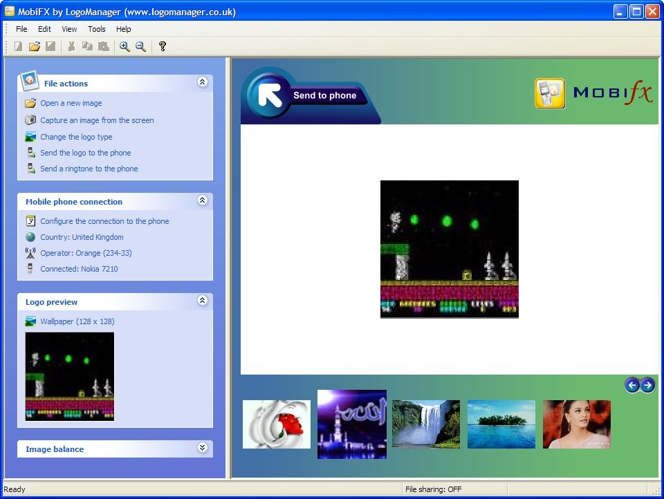Click the Logo preview panel title
The image size is (664, 499).
click(52, 302)
